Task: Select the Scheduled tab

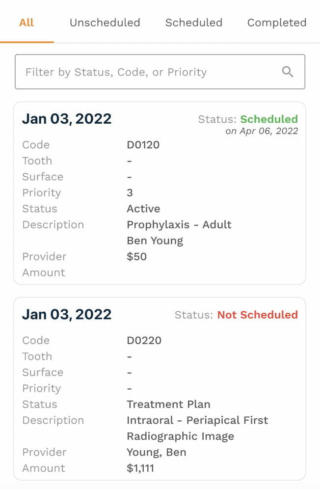Action: click(194, 23)
